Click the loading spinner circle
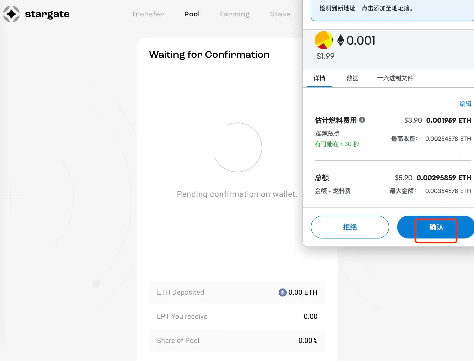The height and width of the screenshot is (361, 474). (237, 147)
